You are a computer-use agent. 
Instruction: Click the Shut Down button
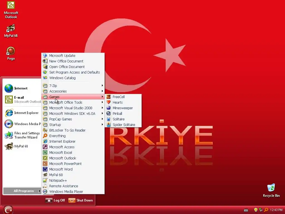pyautogui.click(x=80, y=200)
